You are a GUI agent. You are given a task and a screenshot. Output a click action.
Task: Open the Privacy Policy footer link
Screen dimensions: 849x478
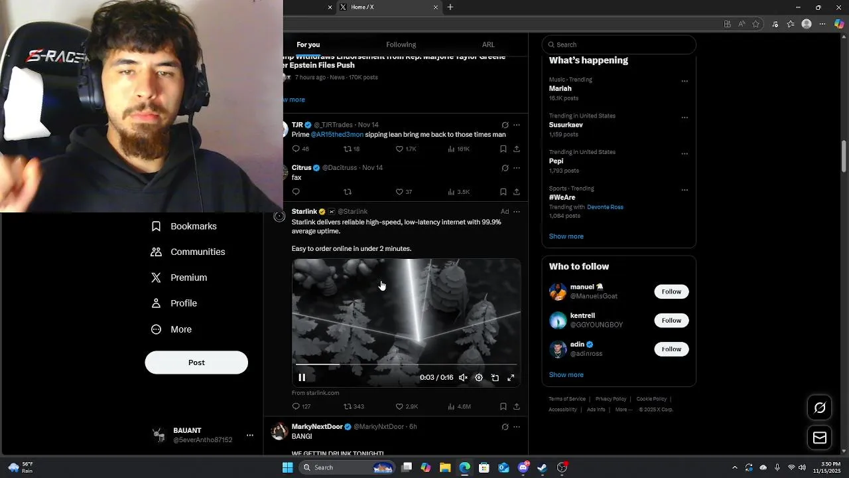pos(611,399)
